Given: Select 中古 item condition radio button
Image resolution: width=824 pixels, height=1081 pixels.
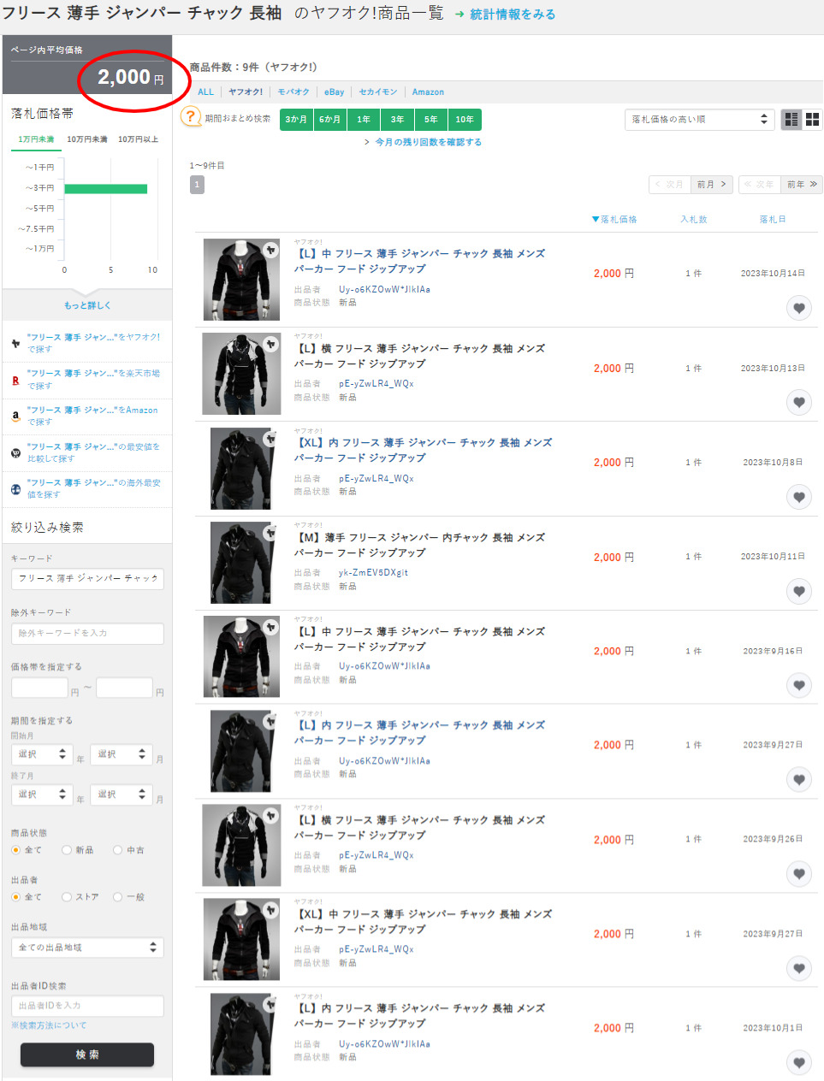Looking at the screenshot, I should click(x=118, y=850).
